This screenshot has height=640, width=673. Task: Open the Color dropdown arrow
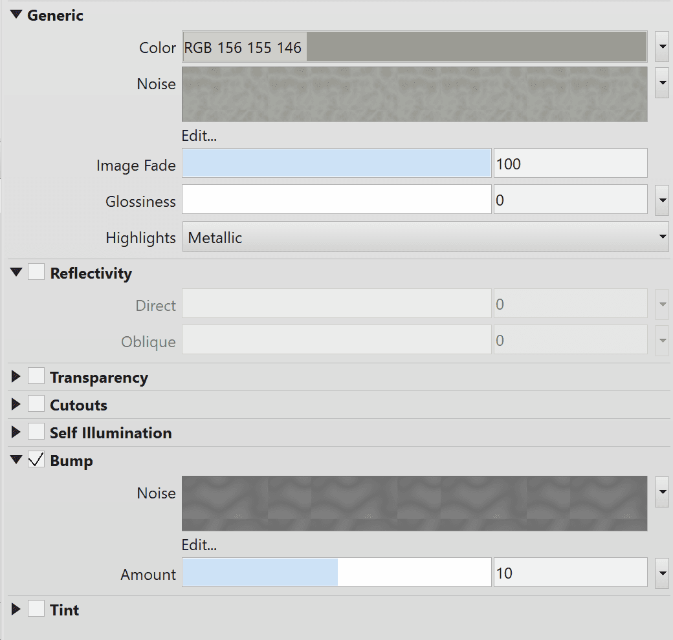tap(661, 47)
